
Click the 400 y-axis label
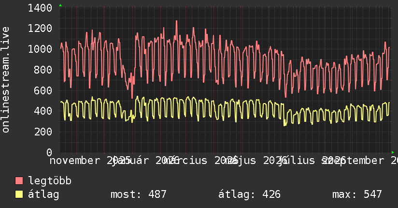pos(43,111)
